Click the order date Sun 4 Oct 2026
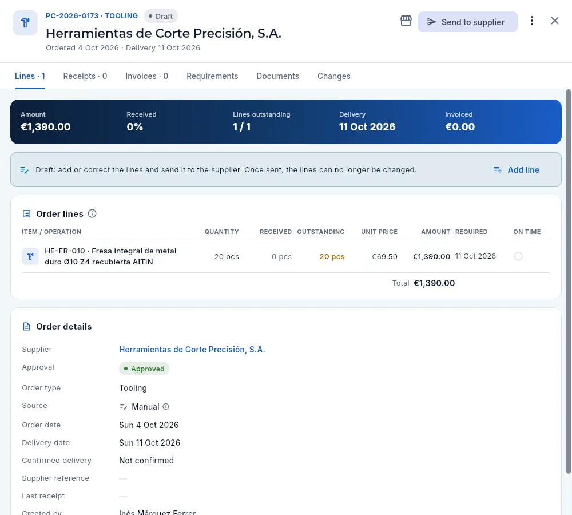Image resolution: width=572 pixels, height=515 pixels. coord(149,425)
